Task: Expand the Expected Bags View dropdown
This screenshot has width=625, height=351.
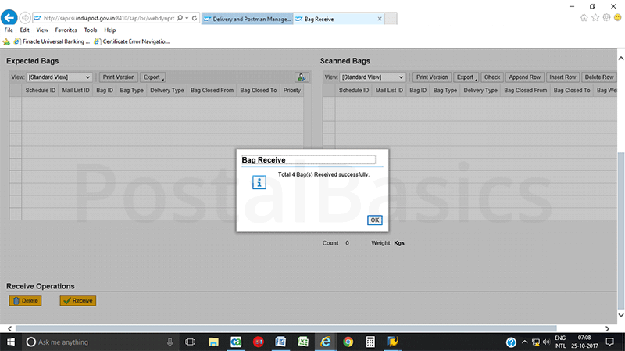Action: pos(60,77)
